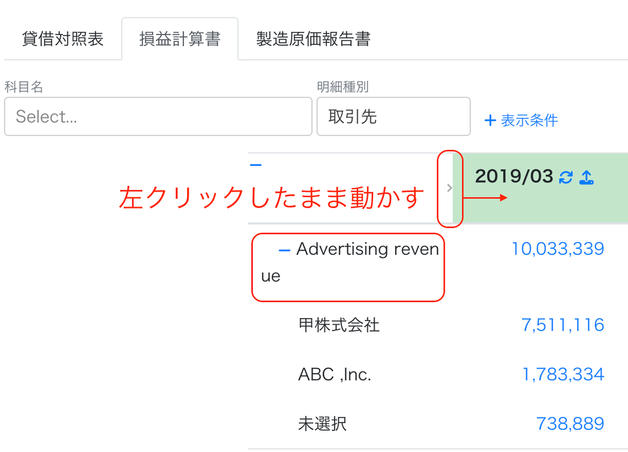
Task: Click the 表示条件 link
Action: click(529, 120)
